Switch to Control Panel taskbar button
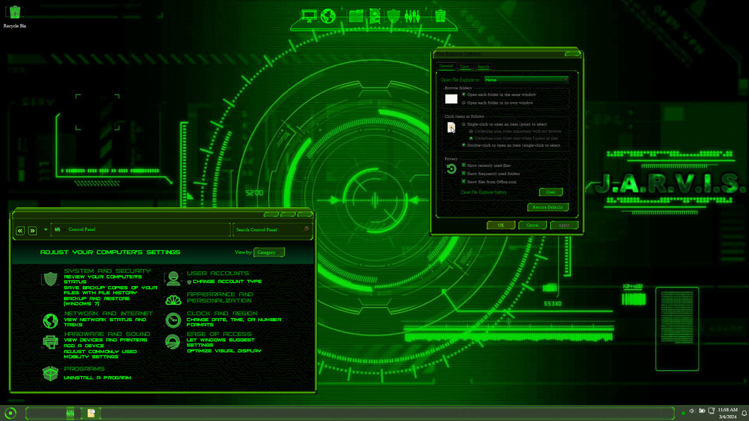 click(x=70, y=413)
